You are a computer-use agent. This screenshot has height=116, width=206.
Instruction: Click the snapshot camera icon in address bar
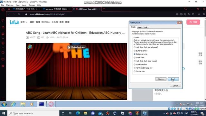tap(181, 14)
